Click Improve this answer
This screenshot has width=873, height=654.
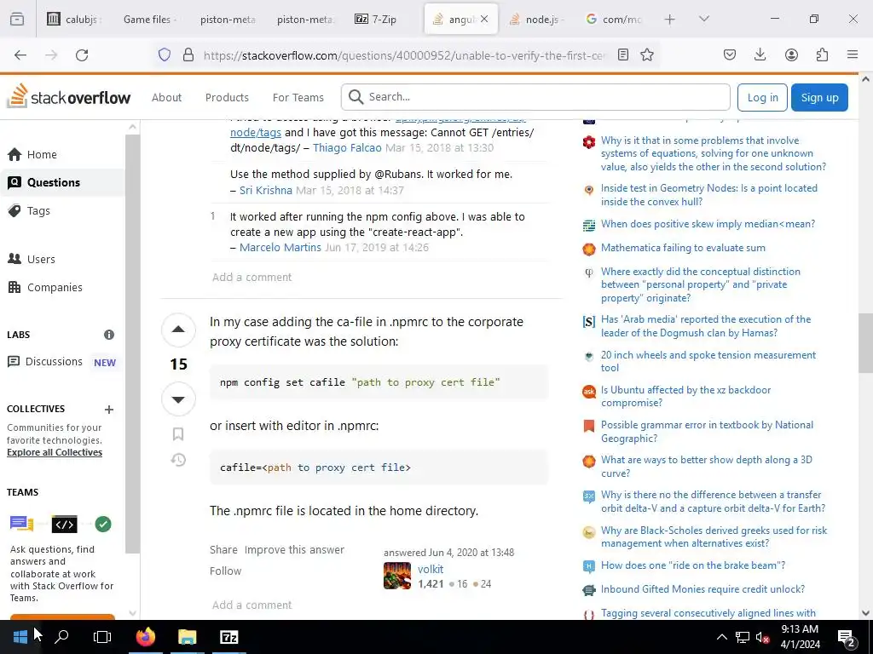[x=294, y=549]
